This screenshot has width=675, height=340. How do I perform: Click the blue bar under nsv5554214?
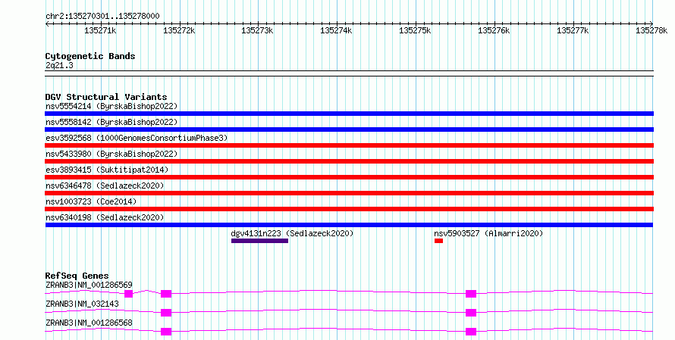pyautogui.click(x=349, y=114)
